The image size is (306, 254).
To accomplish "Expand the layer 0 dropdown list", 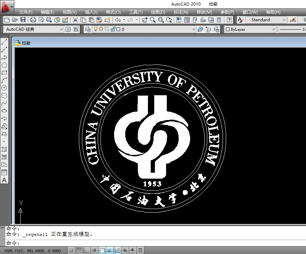I will click(x=194, y=29).
